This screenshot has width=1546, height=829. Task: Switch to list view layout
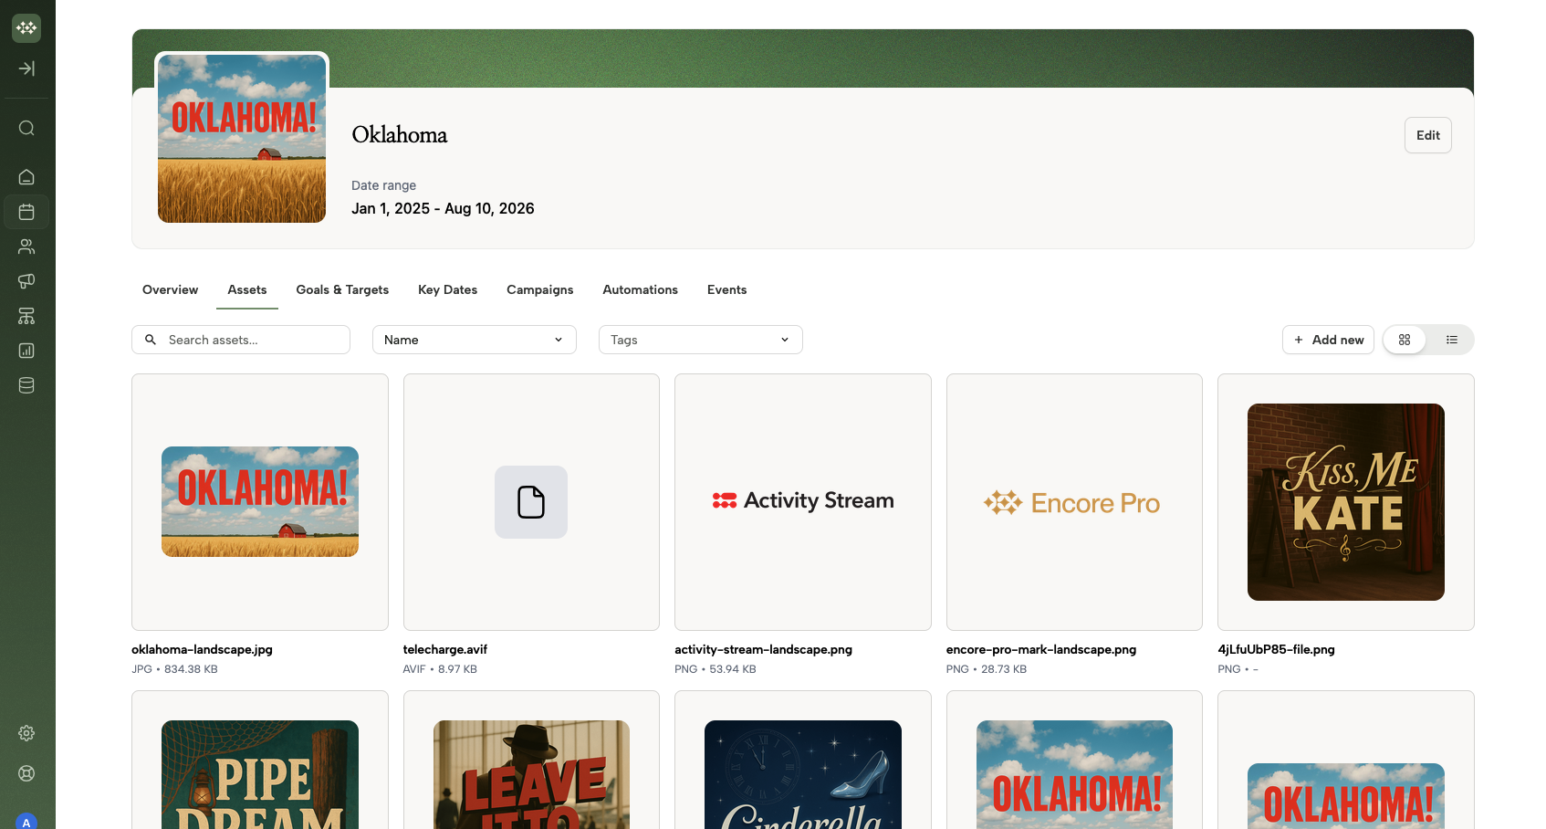point(1451,340)
